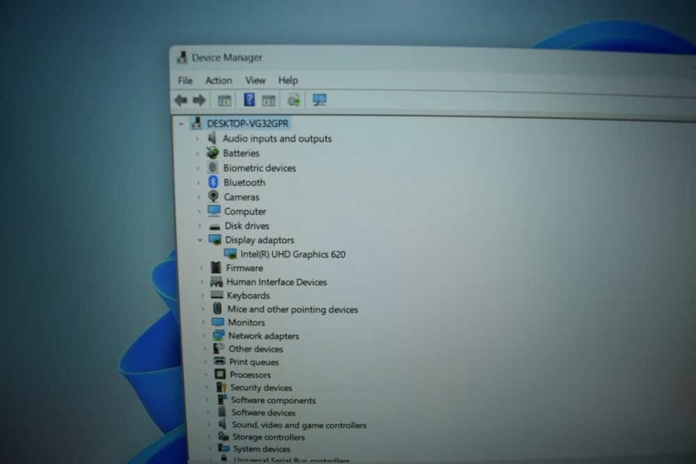
Task: Click the Update device driver toolbar icon
Action: point(294,99)
